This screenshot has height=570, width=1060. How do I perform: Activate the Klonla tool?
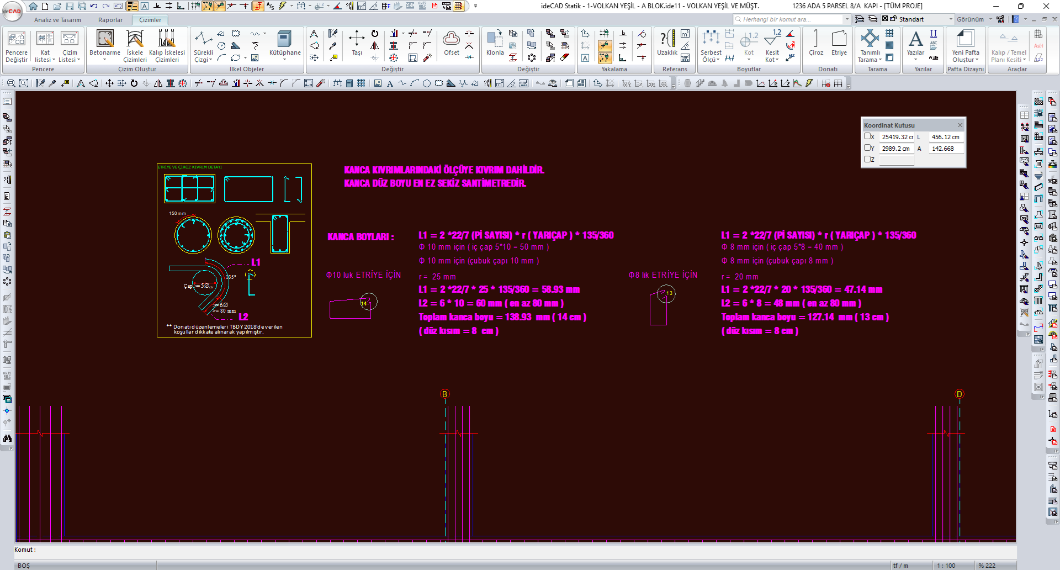pos(495,43)
